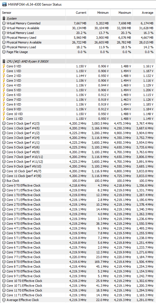This screenshot has height=303, width=156.
Task: Click the Core 11 VID lightning icon
Action: point(4,119)
